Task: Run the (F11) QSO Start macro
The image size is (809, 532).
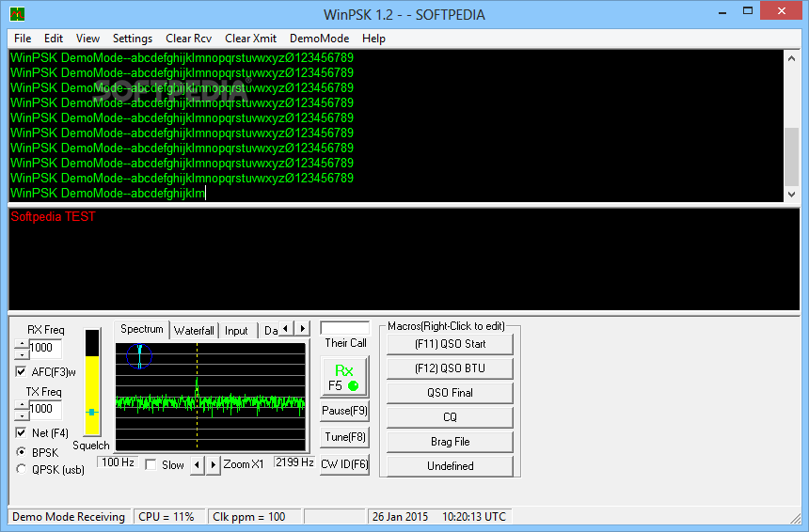Action: coord(450,344)
